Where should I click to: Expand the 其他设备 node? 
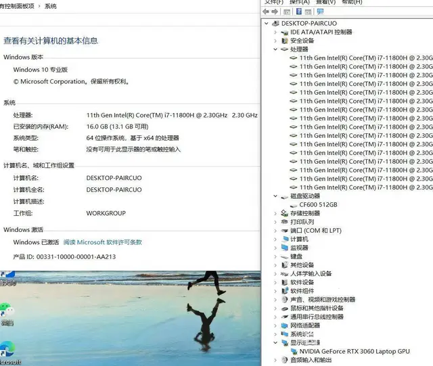pyautogui.click(x=275, y=265)
